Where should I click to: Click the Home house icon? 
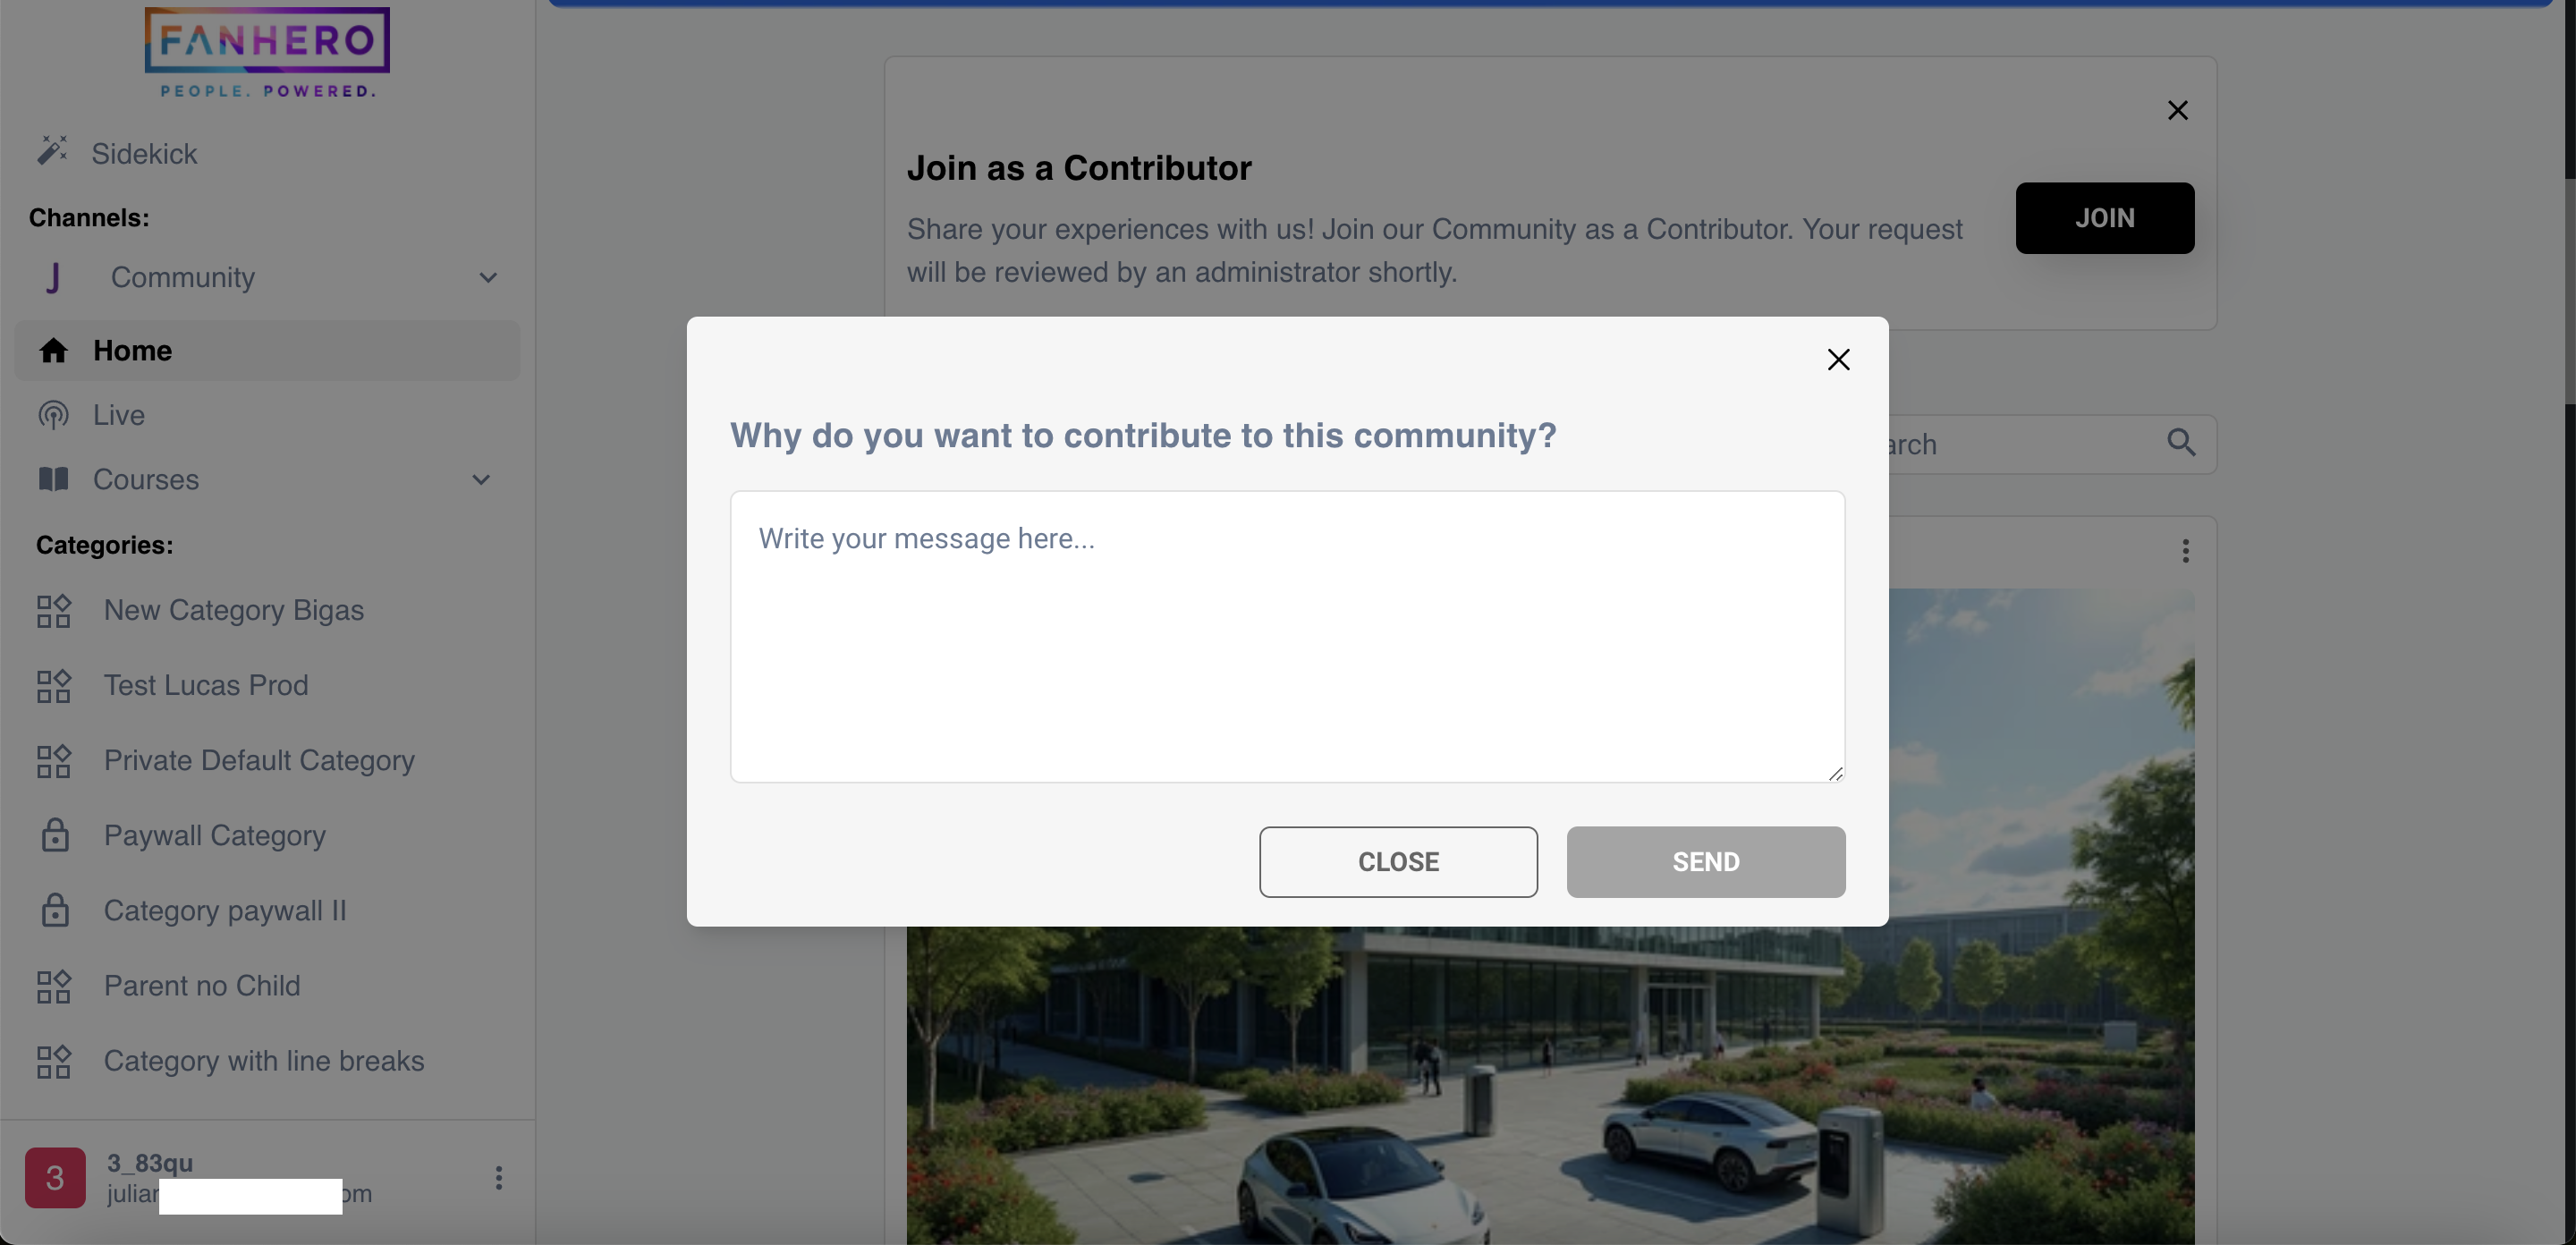51,348
